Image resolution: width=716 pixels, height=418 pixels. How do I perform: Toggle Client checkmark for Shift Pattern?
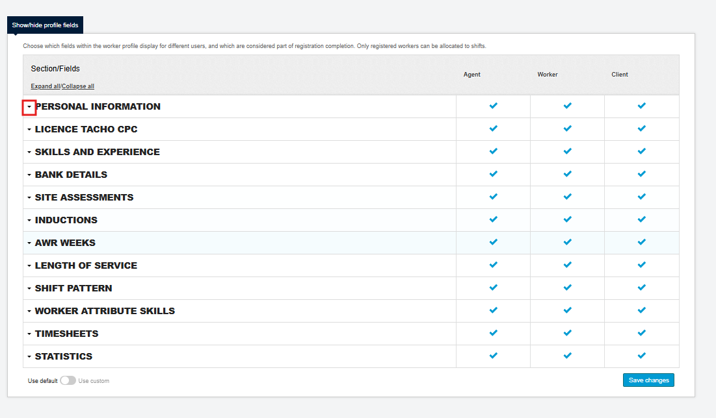click(641, 288)
